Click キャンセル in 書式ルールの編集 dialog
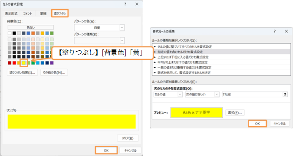This screenshot has height=157, width=299. click(x=279, y=124)
